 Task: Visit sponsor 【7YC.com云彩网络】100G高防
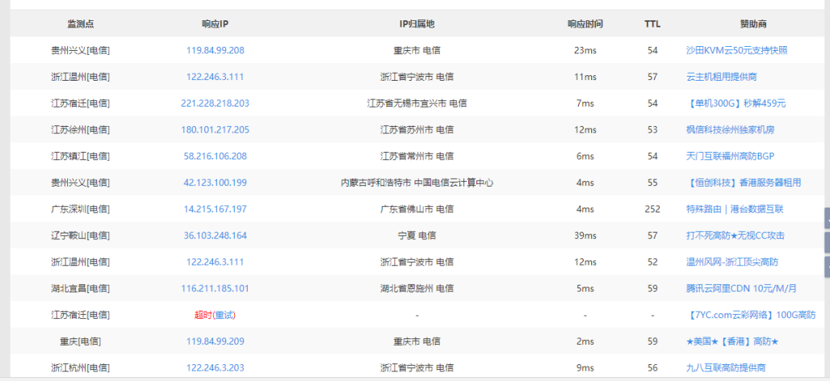[x=751, y=315]
